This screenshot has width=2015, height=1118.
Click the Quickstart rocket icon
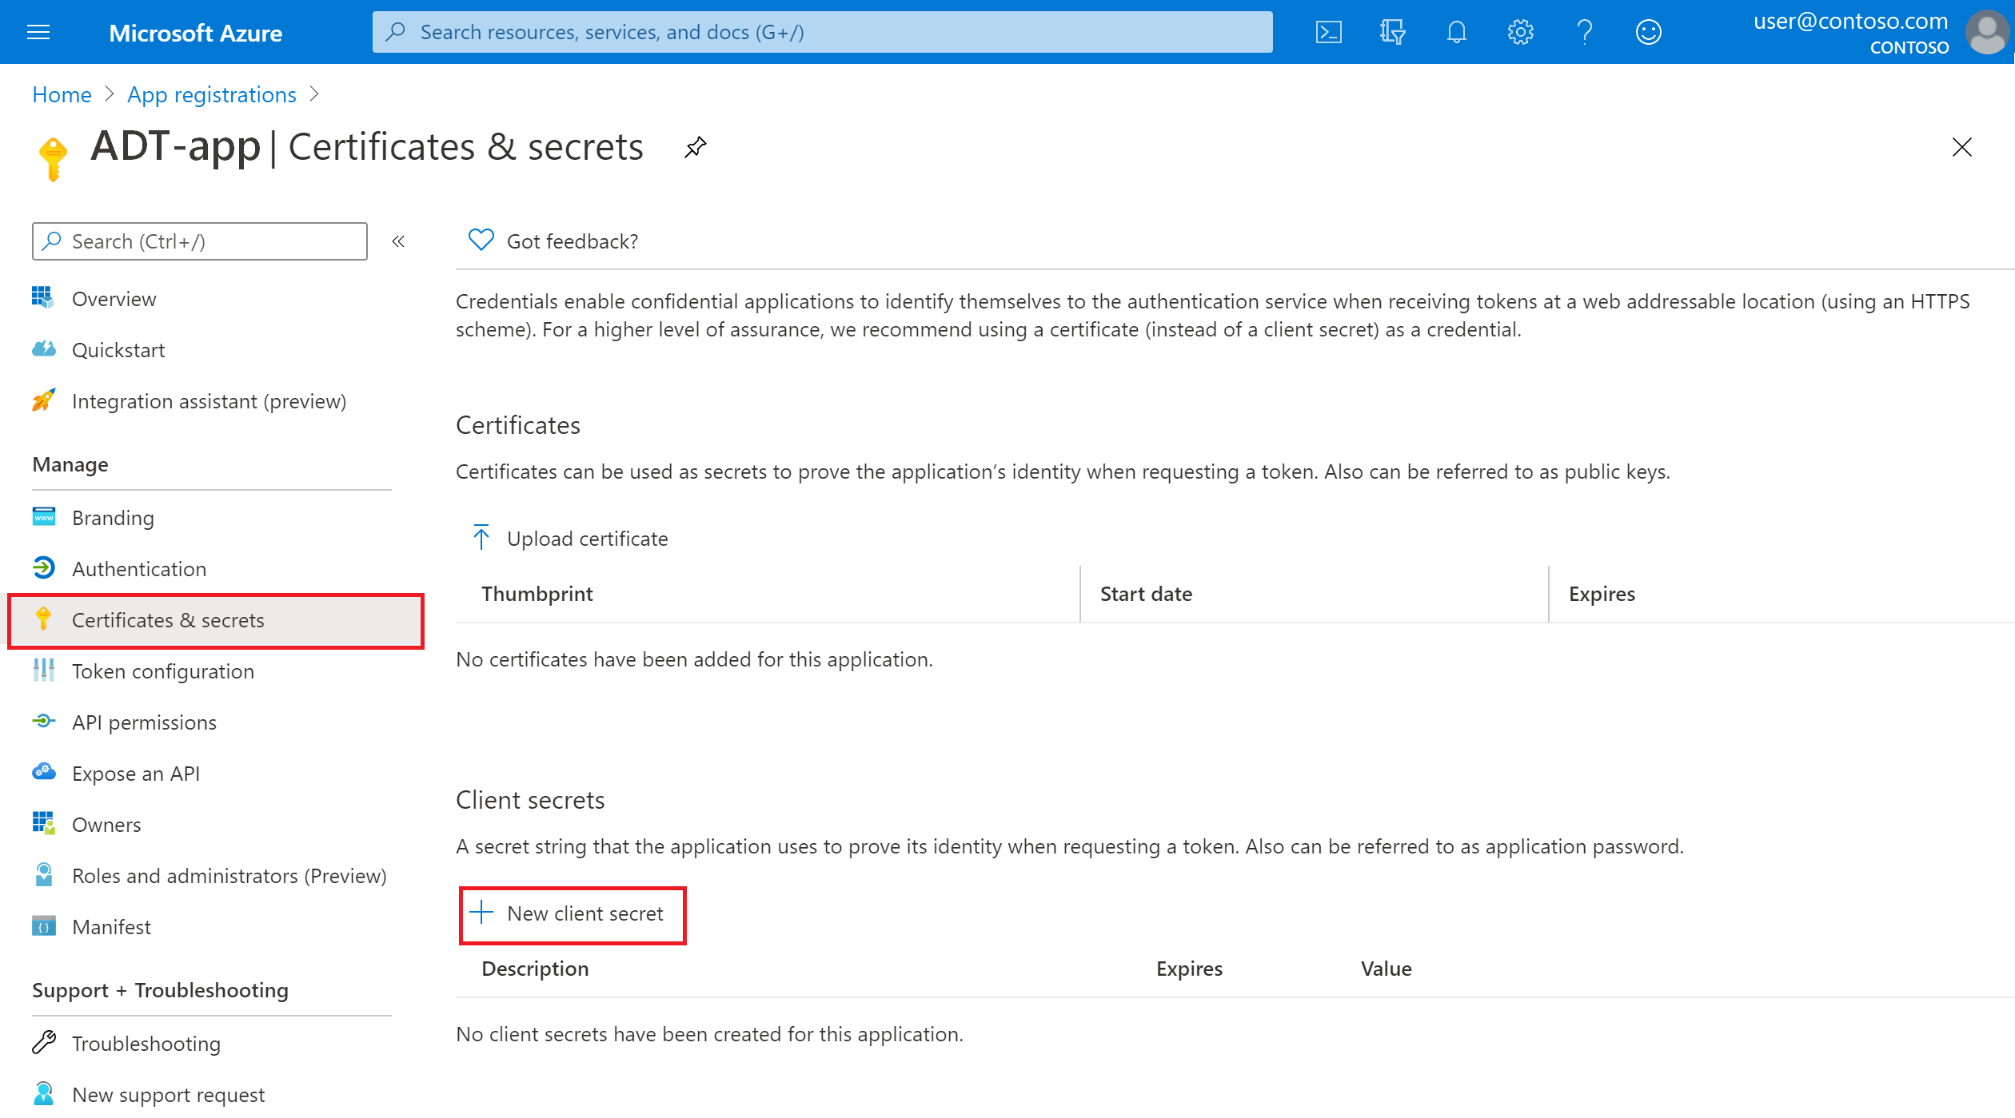[x=42, y=348]
